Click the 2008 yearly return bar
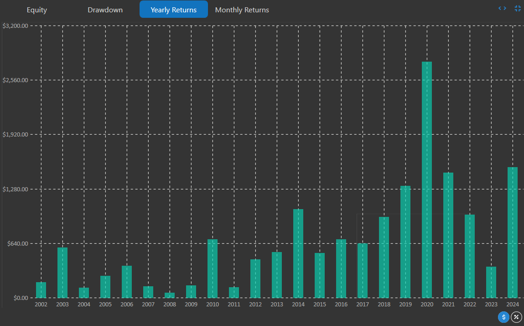This screenshot has width=524, height=326. click(170, 295)
